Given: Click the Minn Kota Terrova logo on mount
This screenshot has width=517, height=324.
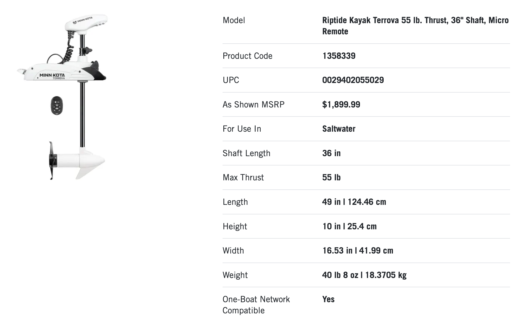Looking at the screenshot, I should point(52,76).
